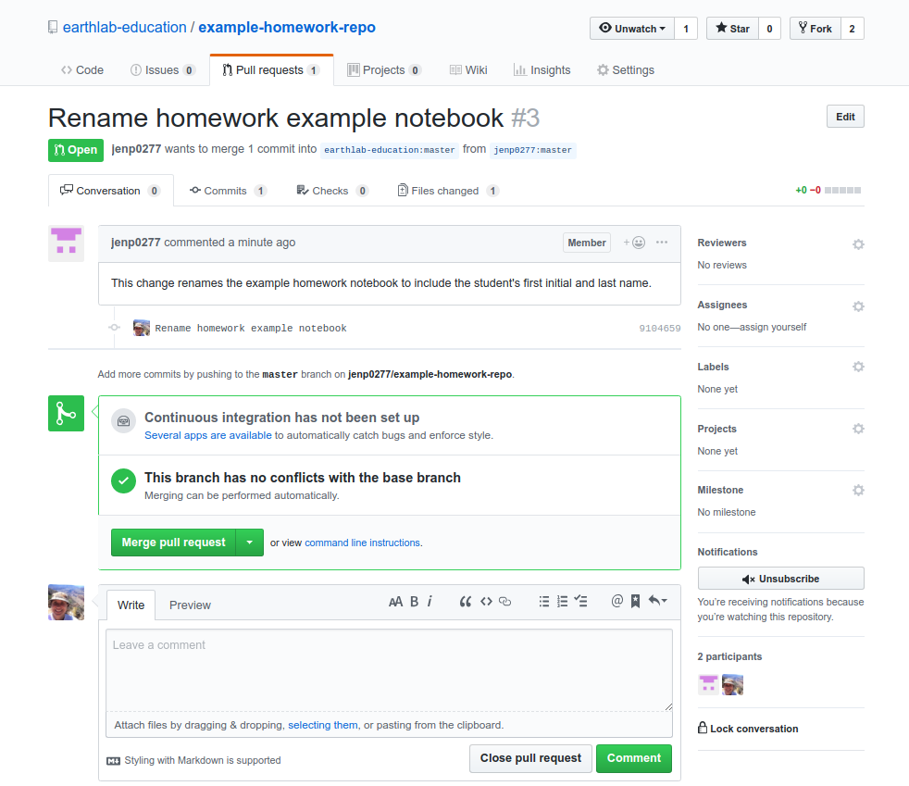Click assign yourself link

[x=773, y=327]
